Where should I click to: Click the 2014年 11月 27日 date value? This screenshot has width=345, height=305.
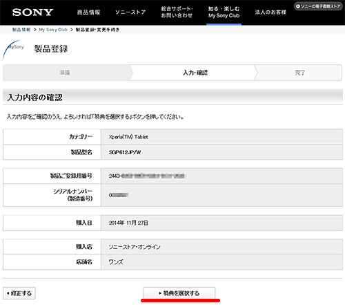point(128,223)
